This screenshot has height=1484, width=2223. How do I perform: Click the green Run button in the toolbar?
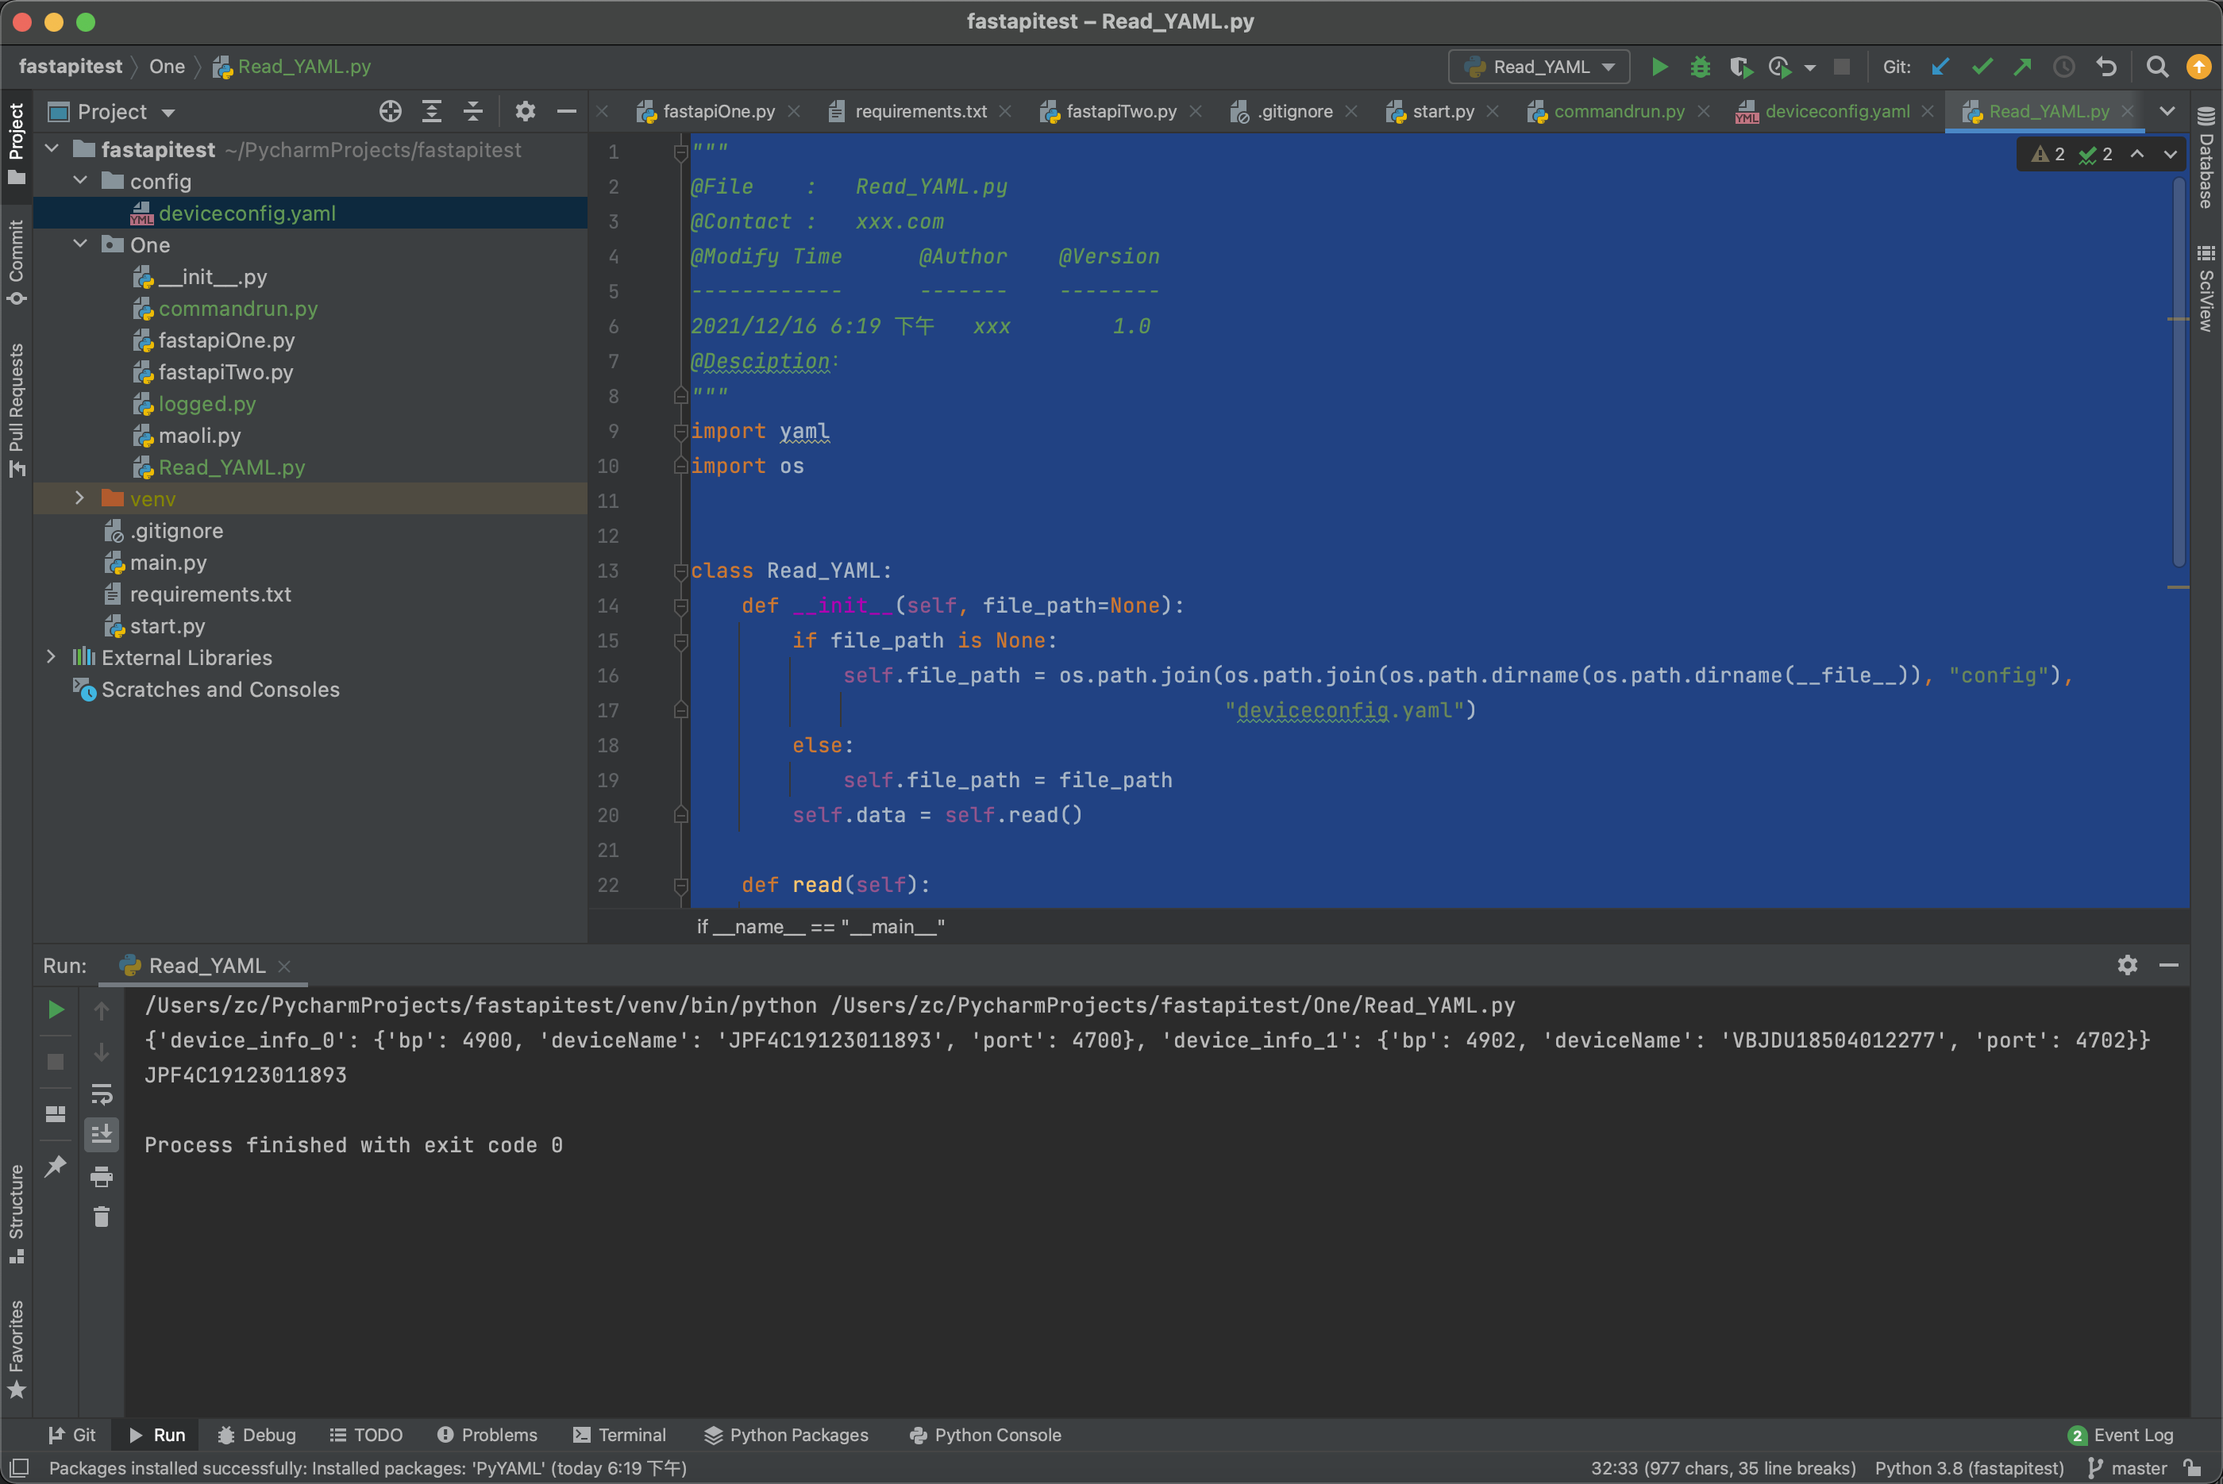click(x=1659, y=67)
